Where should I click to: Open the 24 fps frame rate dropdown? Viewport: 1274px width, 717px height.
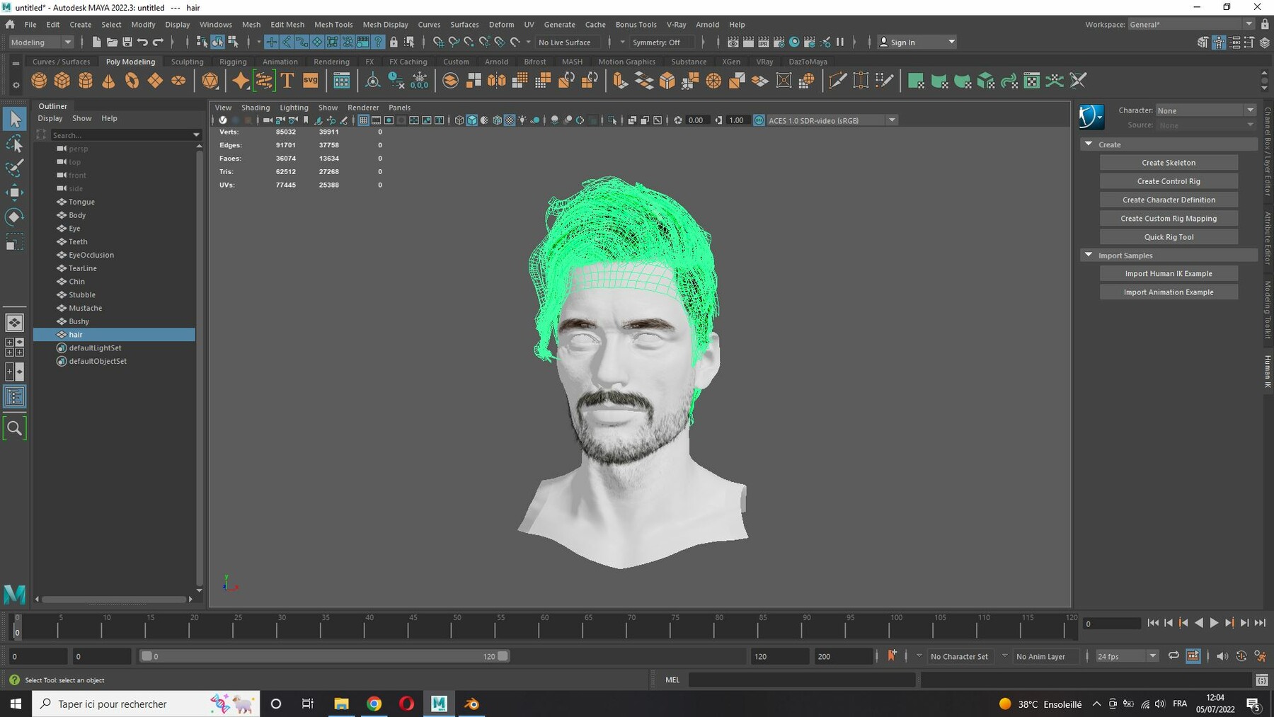pyautogui.click(x=1126, y=656)
